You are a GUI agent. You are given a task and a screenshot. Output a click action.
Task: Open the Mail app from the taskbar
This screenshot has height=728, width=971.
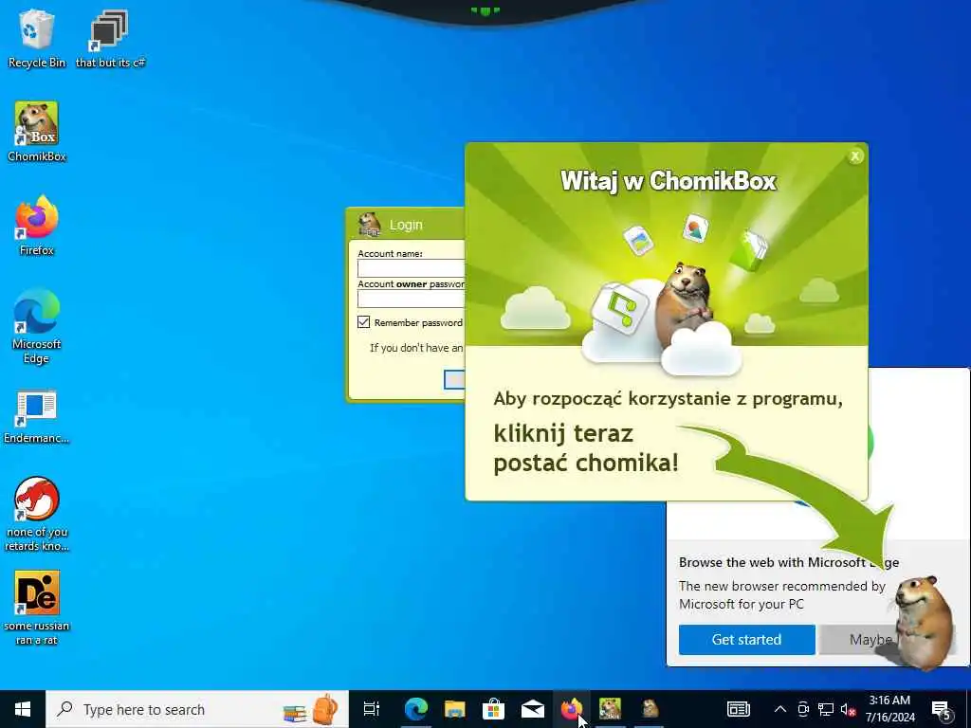533,709
